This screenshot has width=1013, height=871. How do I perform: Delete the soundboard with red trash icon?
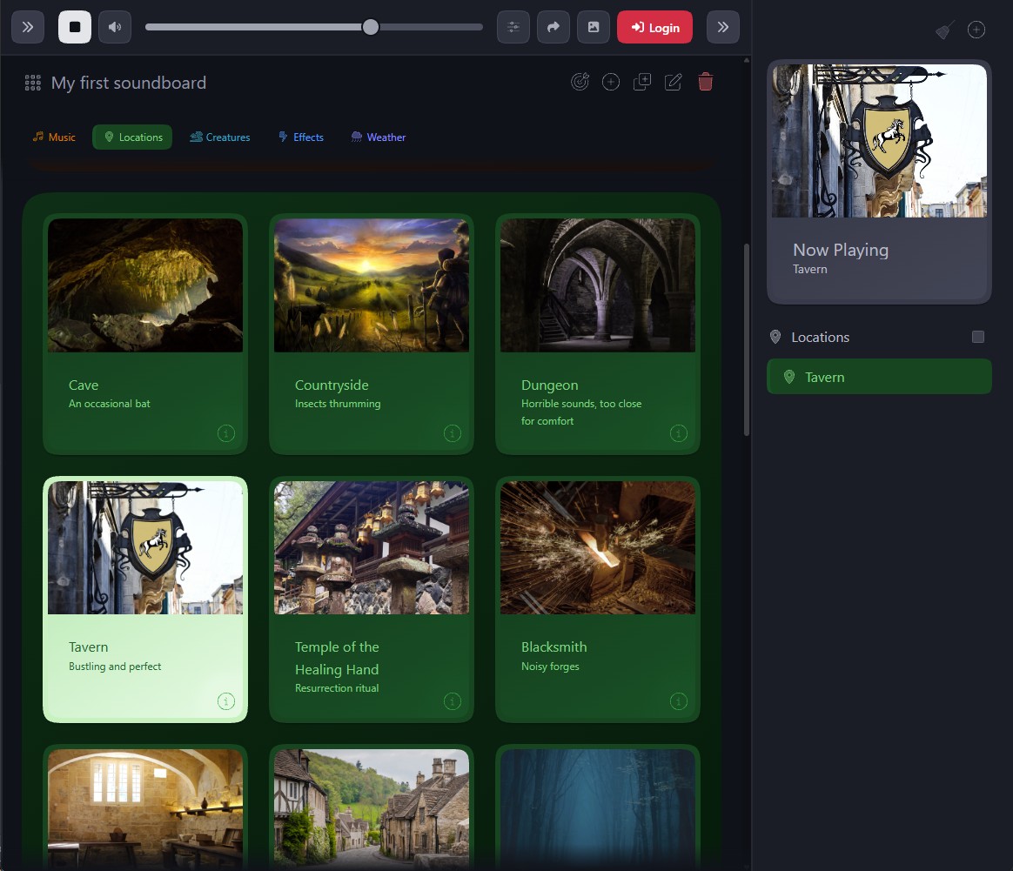(706, 82)
